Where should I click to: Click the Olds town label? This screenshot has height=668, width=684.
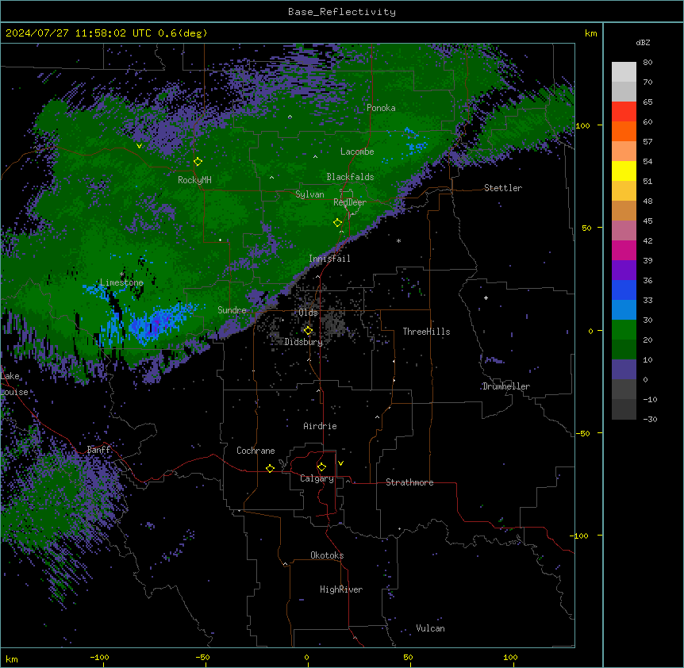(x=308, y=313)
